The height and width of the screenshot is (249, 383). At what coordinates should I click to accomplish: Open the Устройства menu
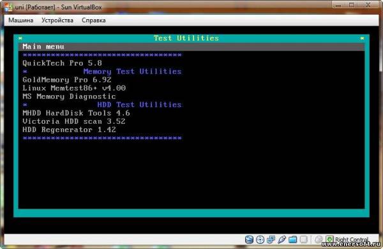click(x=57, y=20)
